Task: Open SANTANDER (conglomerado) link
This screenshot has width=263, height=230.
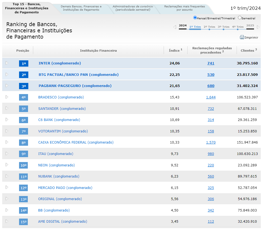Action: (x=62, y=108)
